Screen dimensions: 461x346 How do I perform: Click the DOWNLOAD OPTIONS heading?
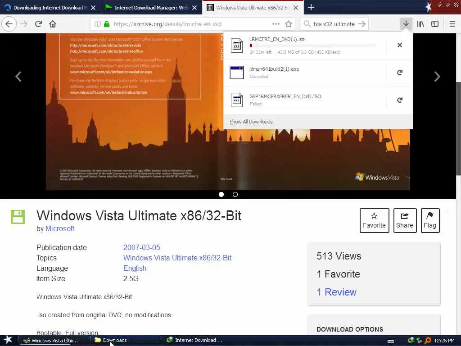click(350, 329)
